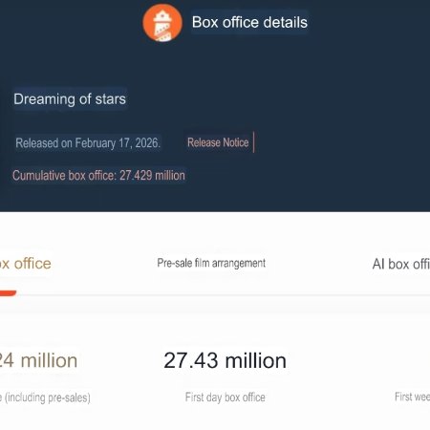The width and height of the screenshot is (430, 430).
Task: Click the Box office details header title
Action: (x=249, y=22)
